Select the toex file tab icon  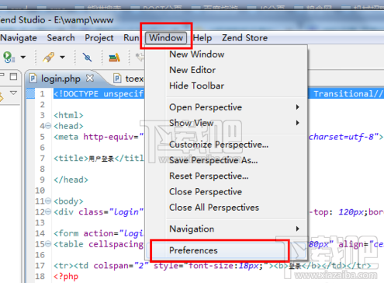[x=117, y=79]
